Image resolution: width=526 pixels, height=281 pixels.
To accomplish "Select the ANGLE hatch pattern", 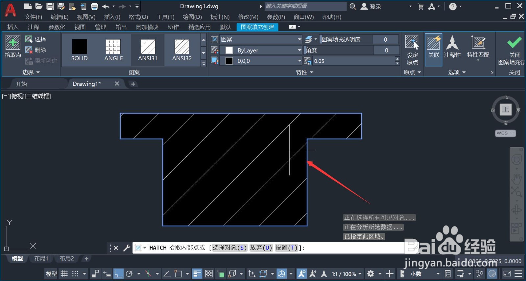I will click(113, 50).
